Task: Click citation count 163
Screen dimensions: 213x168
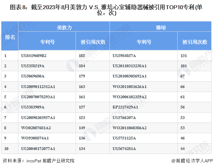Action: click(x=82, y=87)
